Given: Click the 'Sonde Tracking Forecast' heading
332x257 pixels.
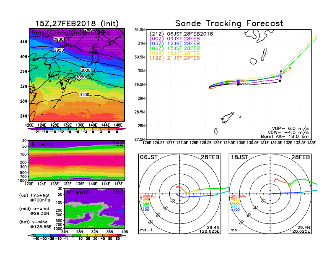Looking at the screenshot, I should [x=229, y=23].
